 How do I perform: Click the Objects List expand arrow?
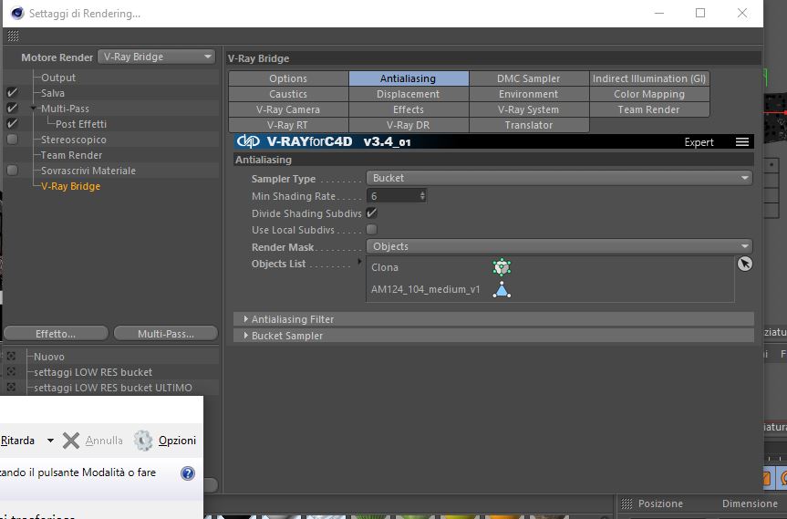pyautogui.click(x=359, y=262)
